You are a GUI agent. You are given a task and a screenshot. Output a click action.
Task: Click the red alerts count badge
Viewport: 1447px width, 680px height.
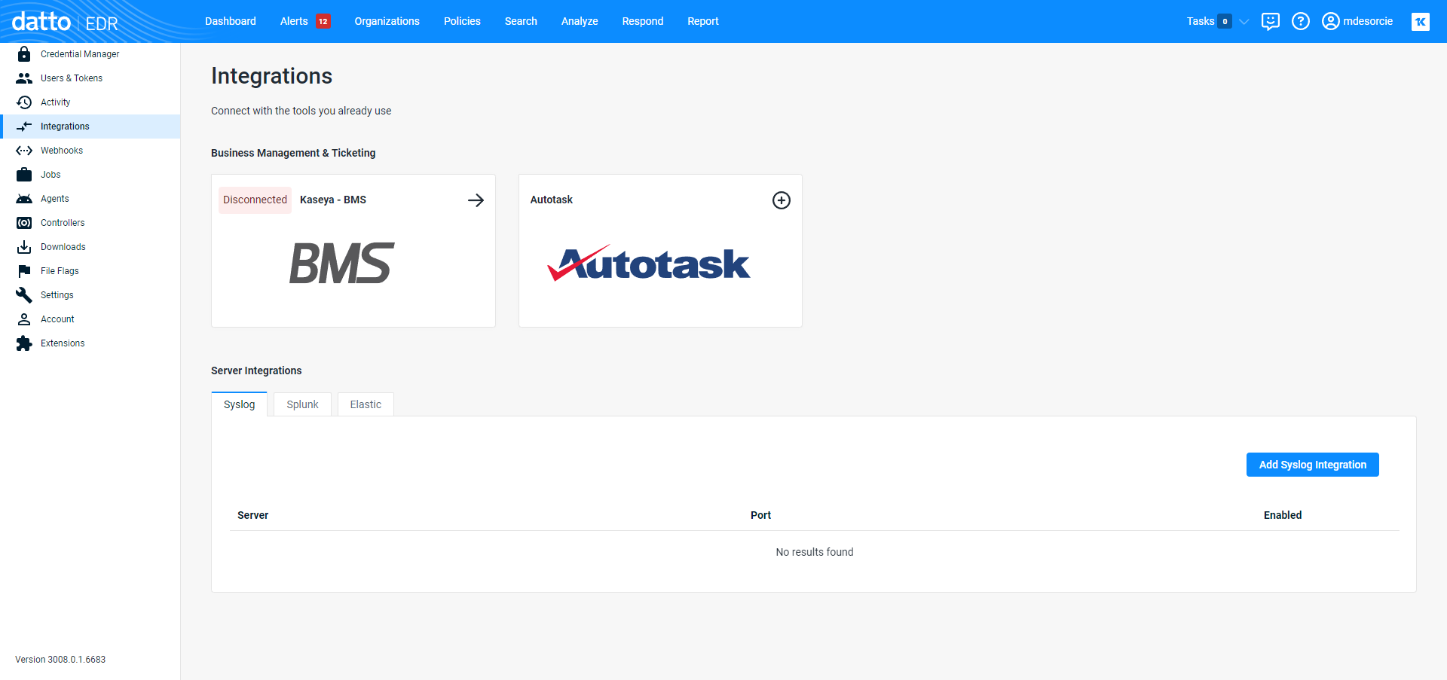click(x=323, y=21)
